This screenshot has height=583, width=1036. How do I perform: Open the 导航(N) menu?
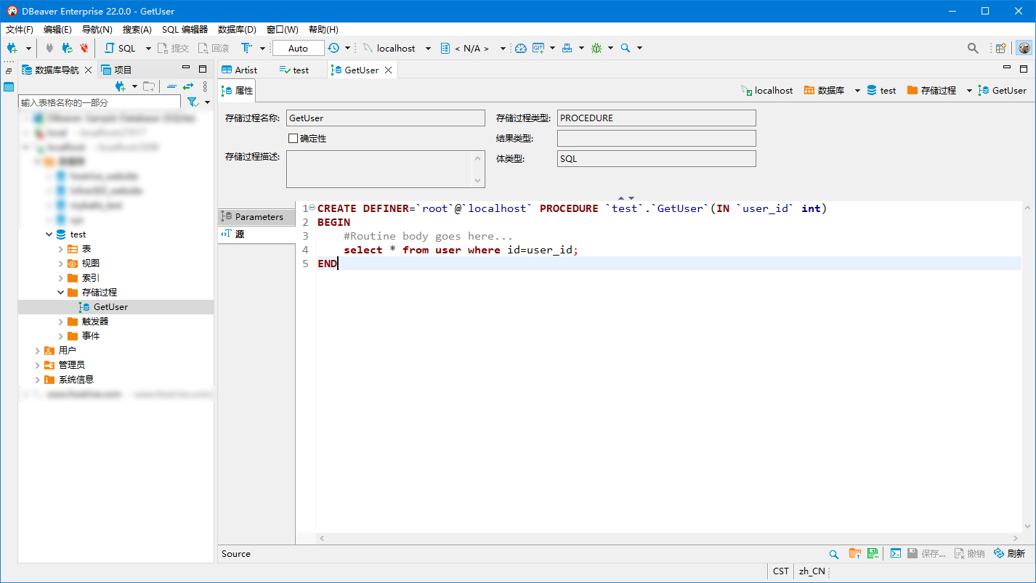coord(97,30)
